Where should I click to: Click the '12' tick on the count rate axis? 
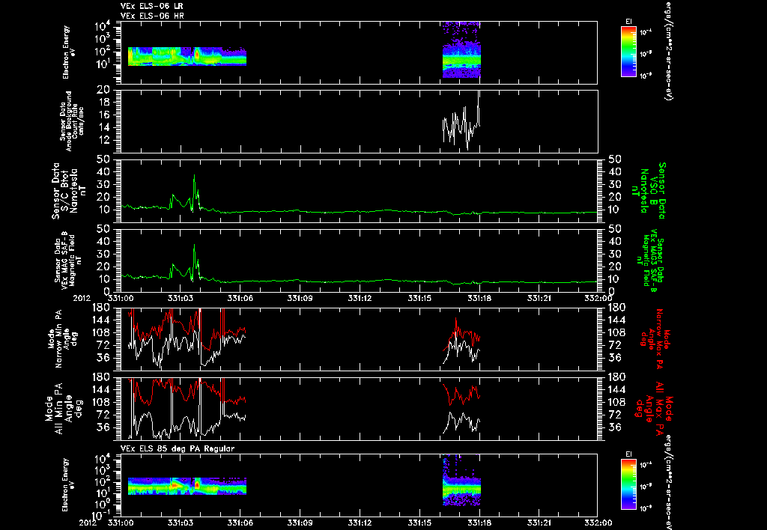[103, 140]
